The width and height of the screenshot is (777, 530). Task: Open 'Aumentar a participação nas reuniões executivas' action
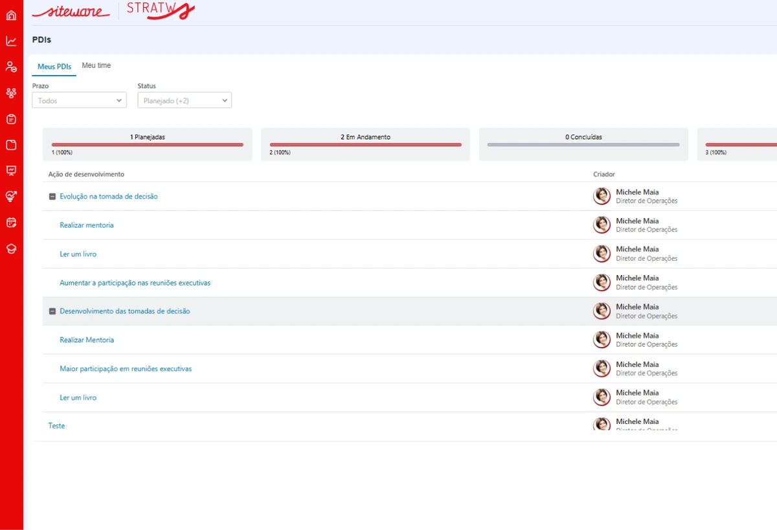135,283
